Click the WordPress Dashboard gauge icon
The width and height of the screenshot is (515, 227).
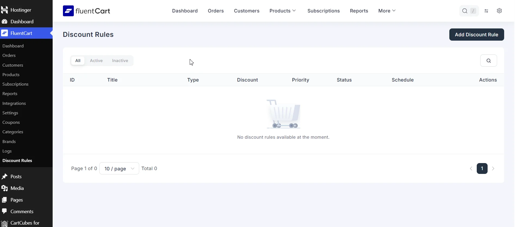(4, 22)
